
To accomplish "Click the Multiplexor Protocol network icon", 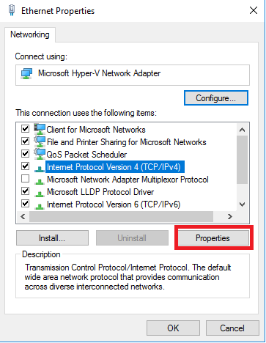I will [40, 181].
